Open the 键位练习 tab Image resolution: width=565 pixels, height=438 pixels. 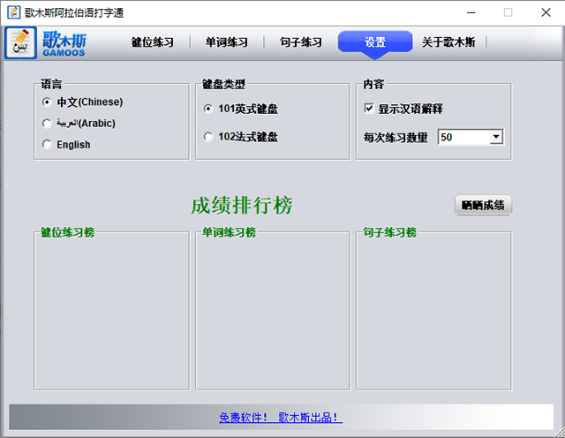(x=152, y=42)
